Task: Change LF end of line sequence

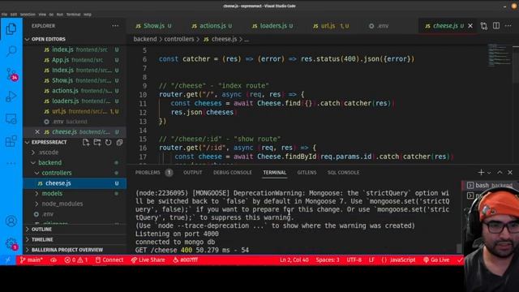Action: click(371, 260)
